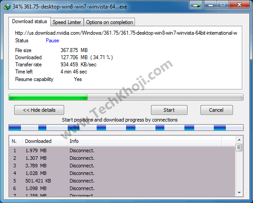Click Start to resume the download

(169, 110)
